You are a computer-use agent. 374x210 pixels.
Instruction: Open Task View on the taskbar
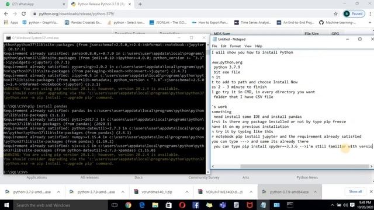115,205
